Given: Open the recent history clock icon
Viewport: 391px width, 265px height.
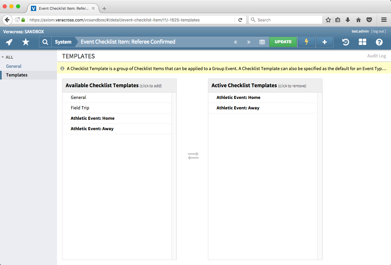Looking at the screenshot, I should click(x=346, y=42).
